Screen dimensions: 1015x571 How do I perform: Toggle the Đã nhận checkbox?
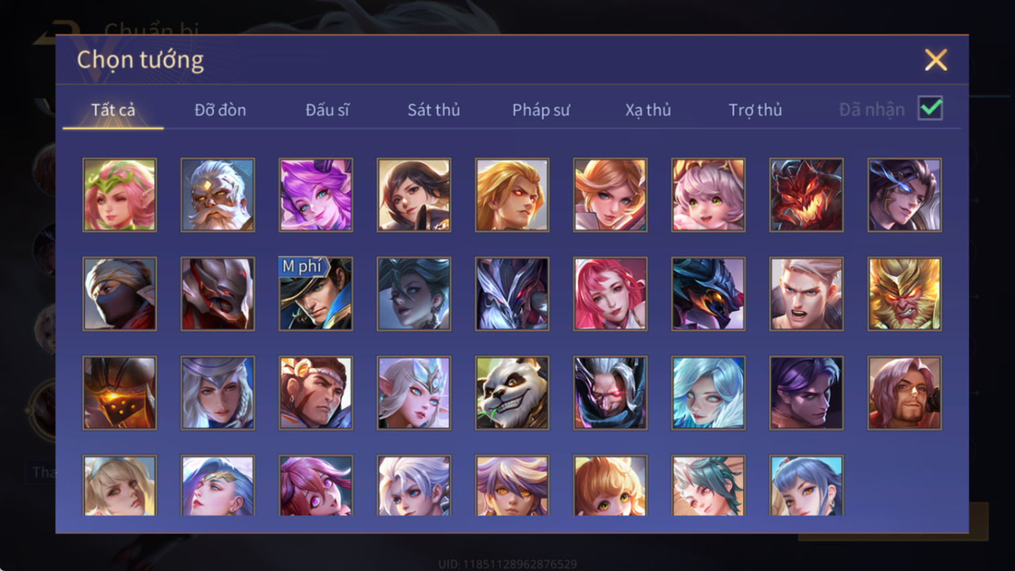click(x=931, y=109)
